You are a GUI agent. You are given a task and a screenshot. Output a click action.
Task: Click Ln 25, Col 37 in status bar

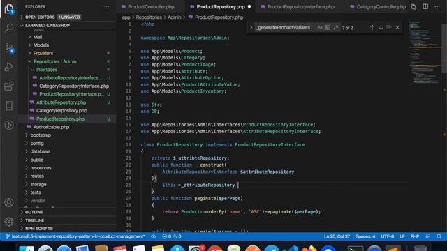[x=337, y=236]
